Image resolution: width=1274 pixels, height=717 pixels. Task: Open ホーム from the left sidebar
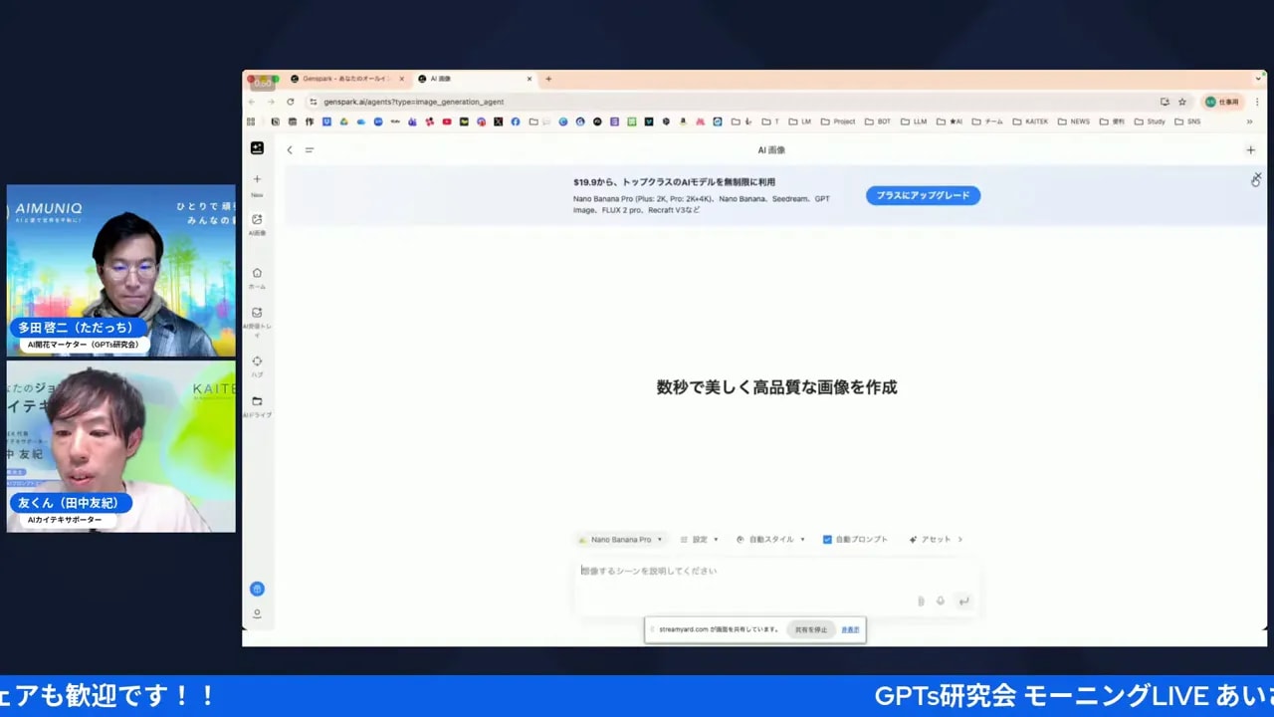pos(257,272)
